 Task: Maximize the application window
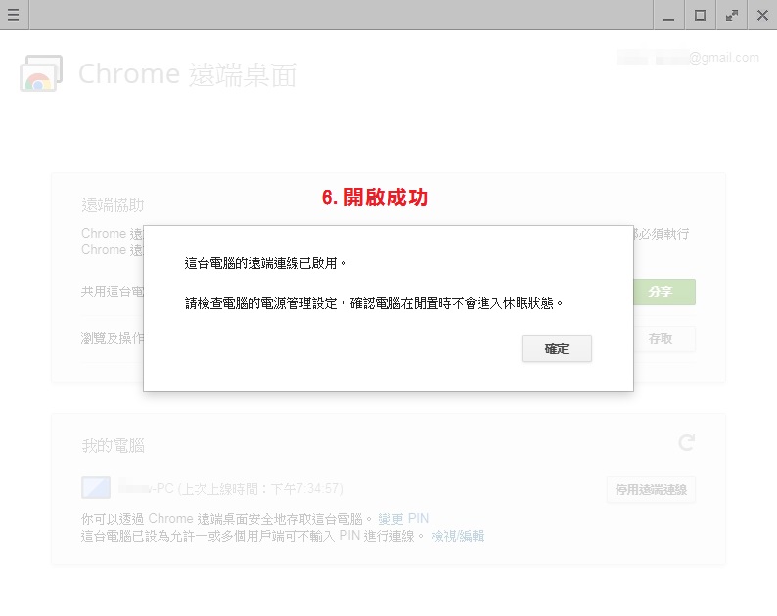click(x=700, y=15)
